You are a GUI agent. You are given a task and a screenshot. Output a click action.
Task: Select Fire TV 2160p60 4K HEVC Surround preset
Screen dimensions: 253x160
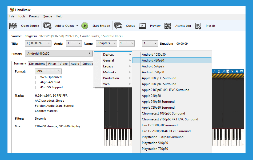(x=172, y=131)
